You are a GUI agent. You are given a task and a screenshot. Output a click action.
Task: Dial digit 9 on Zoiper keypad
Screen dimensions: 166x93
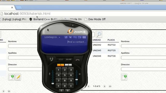click(x=71, y=80)
